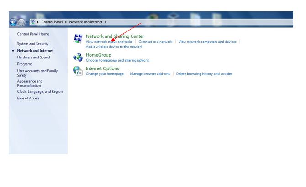Click Delete browsing history and cookies
The height and width of the screenshot is (187, 306).
point(204,74)
